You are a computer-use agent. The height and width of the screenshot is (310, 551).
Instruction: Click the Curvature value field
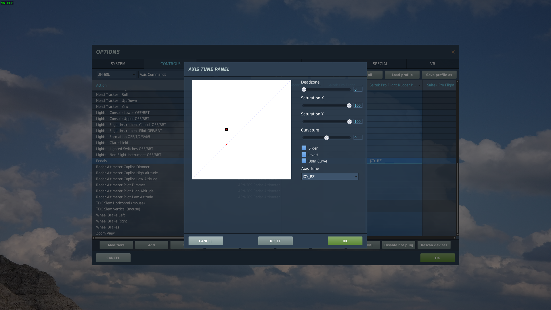coord(358,137)
